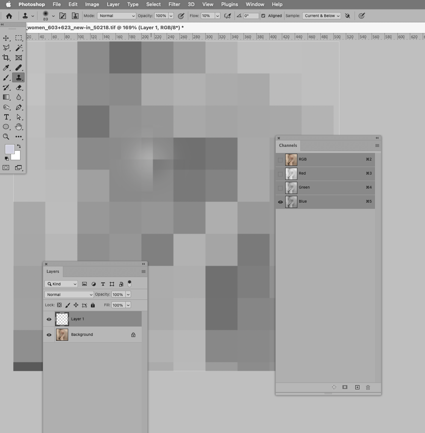Viewport: 425px width, 433px height.
Task: Select the Horizontal Type tool
Action: tap(6, 117)
